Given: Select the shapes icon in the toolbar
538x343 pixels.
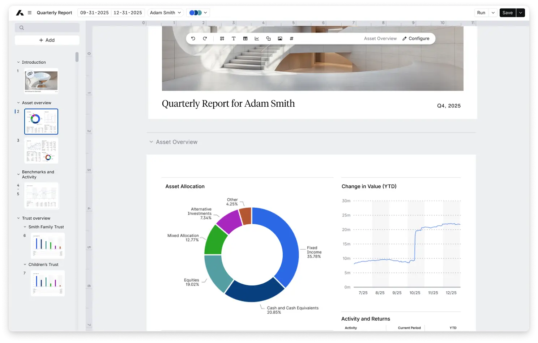Looking at the screenshot, I should 268,38.
